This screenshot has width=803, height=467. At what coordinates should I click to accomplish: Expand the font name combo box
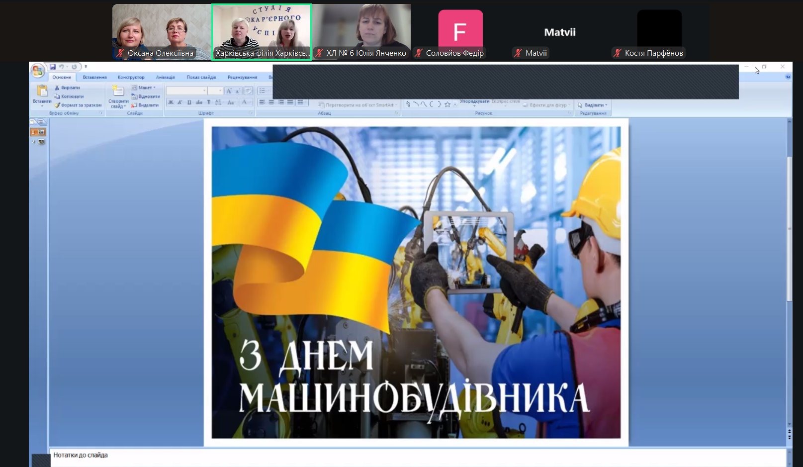[204, 91]
